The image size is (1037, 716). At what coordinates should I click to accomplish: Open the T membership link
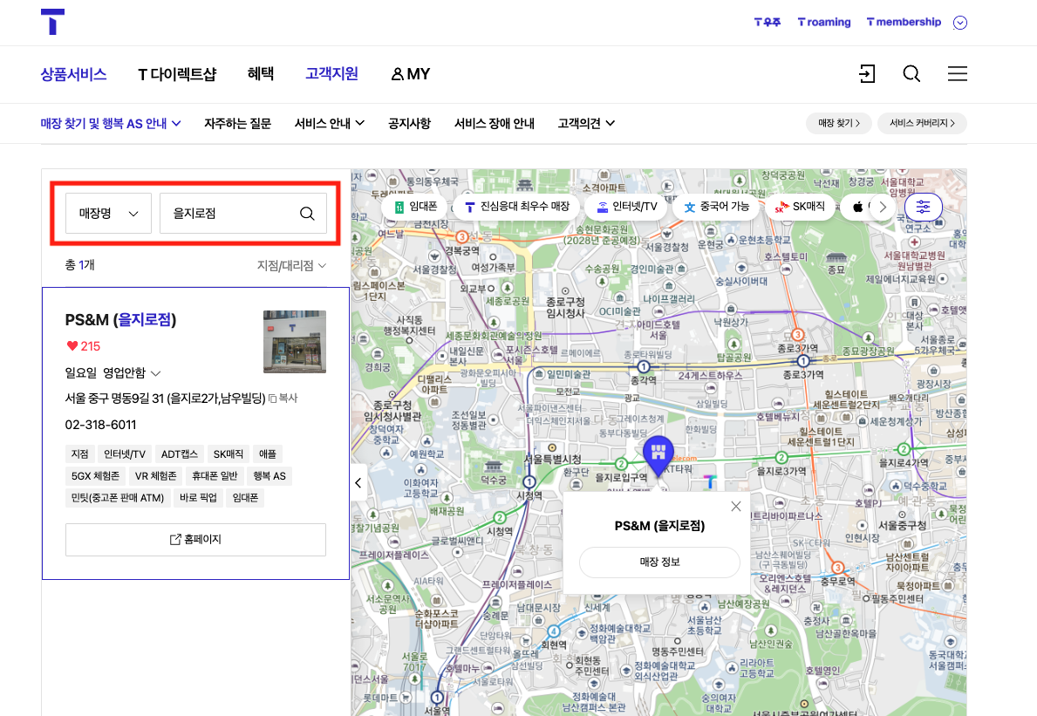(x=904, y=22)
